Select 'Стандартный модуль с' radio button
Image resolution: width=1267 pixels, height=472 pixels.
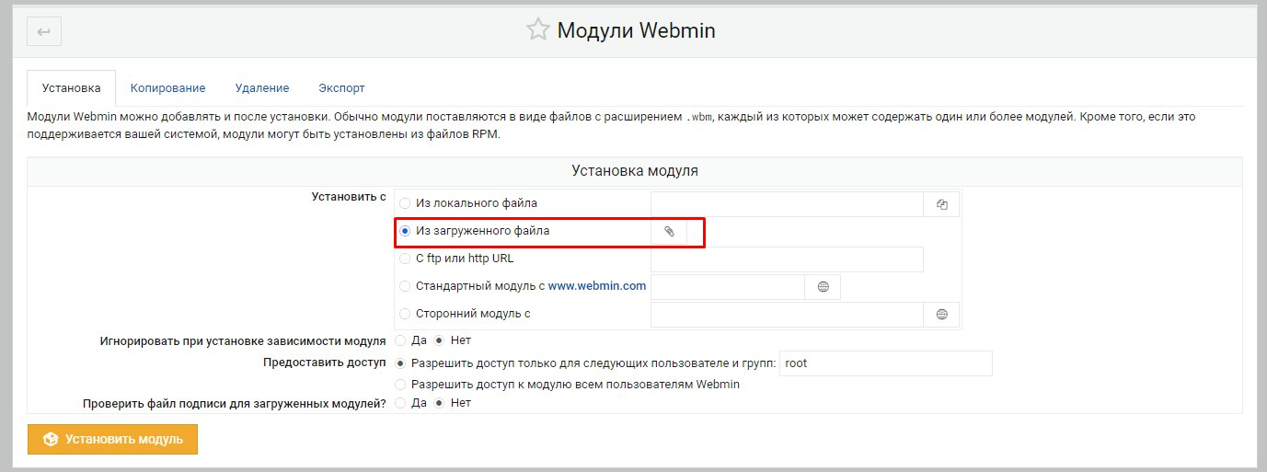pyautogui.click(x=405, y=286)
